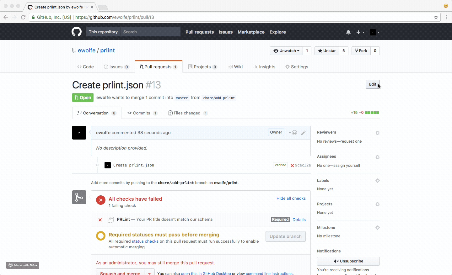The height and width of the screenshot is (275, 452).
Task: Edit the comment with the pencil icon
Action: tap(304, 133)
